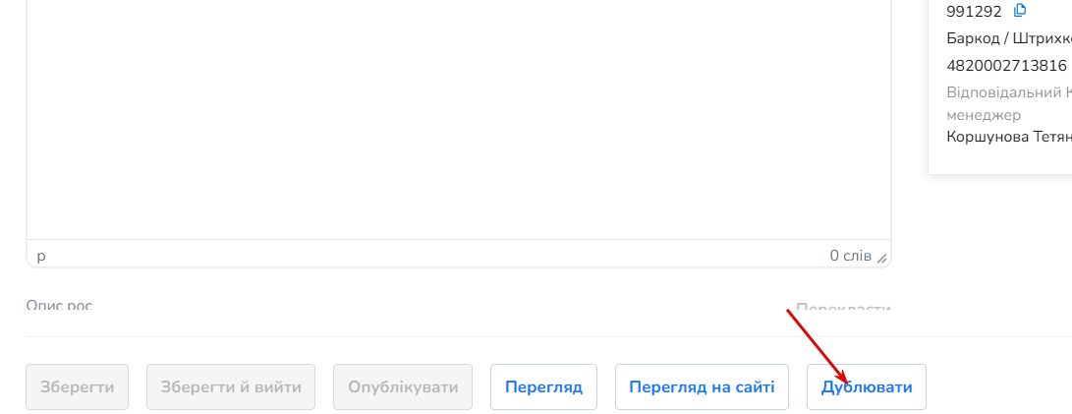This screenshot has width=1072, height=414.
Task: Open 'Перегляд' preview button
Action: [x=543, y=387]
